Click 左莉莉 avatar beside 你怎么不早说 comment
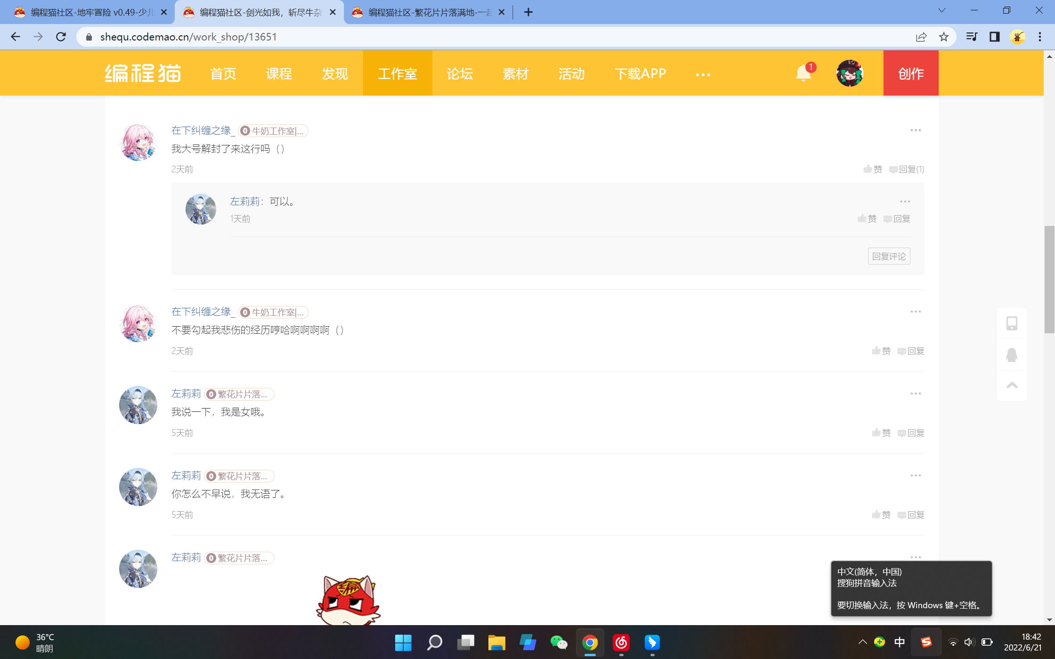 [x=138, y=487]
